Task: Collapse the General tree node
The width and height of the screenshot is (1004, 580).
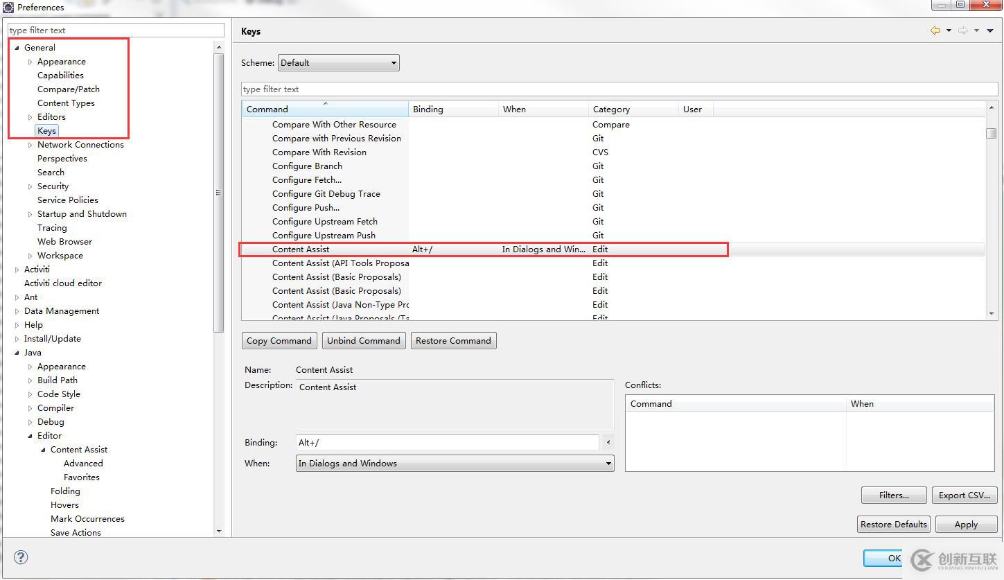Action: [17, 48]
